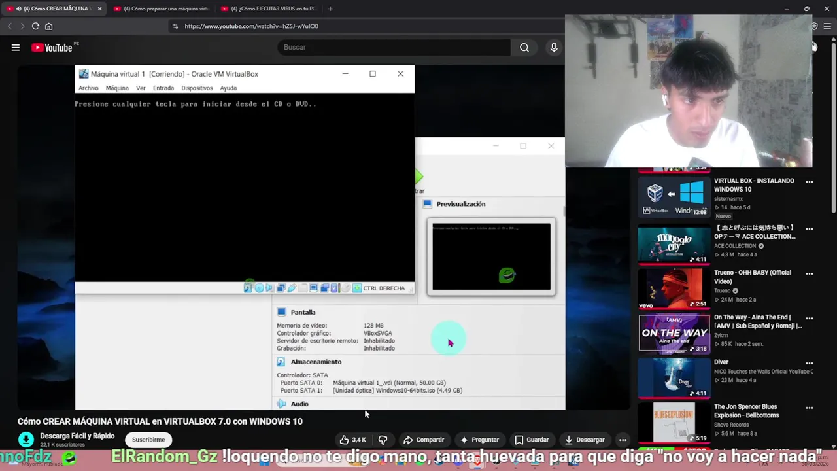The image size is (837, 471).
Task: Click the browser forward arrow
Action: pyautogui.click(x=22, y=26)
